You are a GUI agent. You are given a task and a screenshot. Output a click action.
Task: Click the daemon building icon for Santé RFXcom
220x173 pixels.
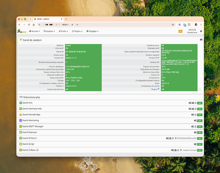click(x=173, y=138)
